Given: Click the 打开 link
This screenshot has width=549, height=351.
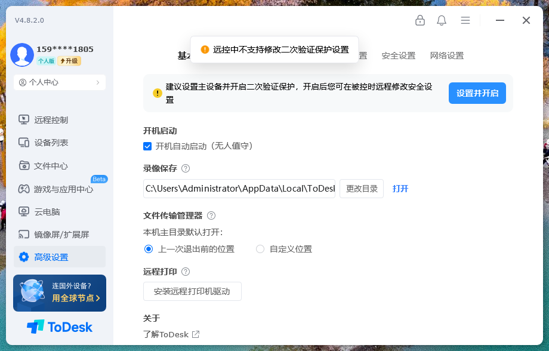Looking at the screenshot, I should 400,189.
